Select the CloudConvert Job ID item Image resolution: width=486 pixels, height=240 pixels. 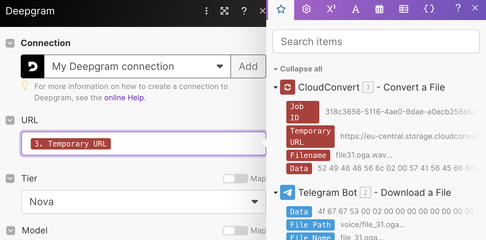click(303, 112)
